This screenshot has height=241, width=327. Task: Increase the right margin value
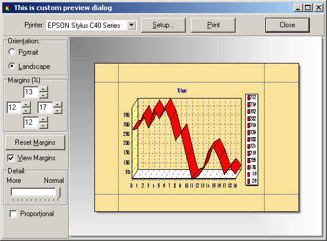(x=58, y=104)
